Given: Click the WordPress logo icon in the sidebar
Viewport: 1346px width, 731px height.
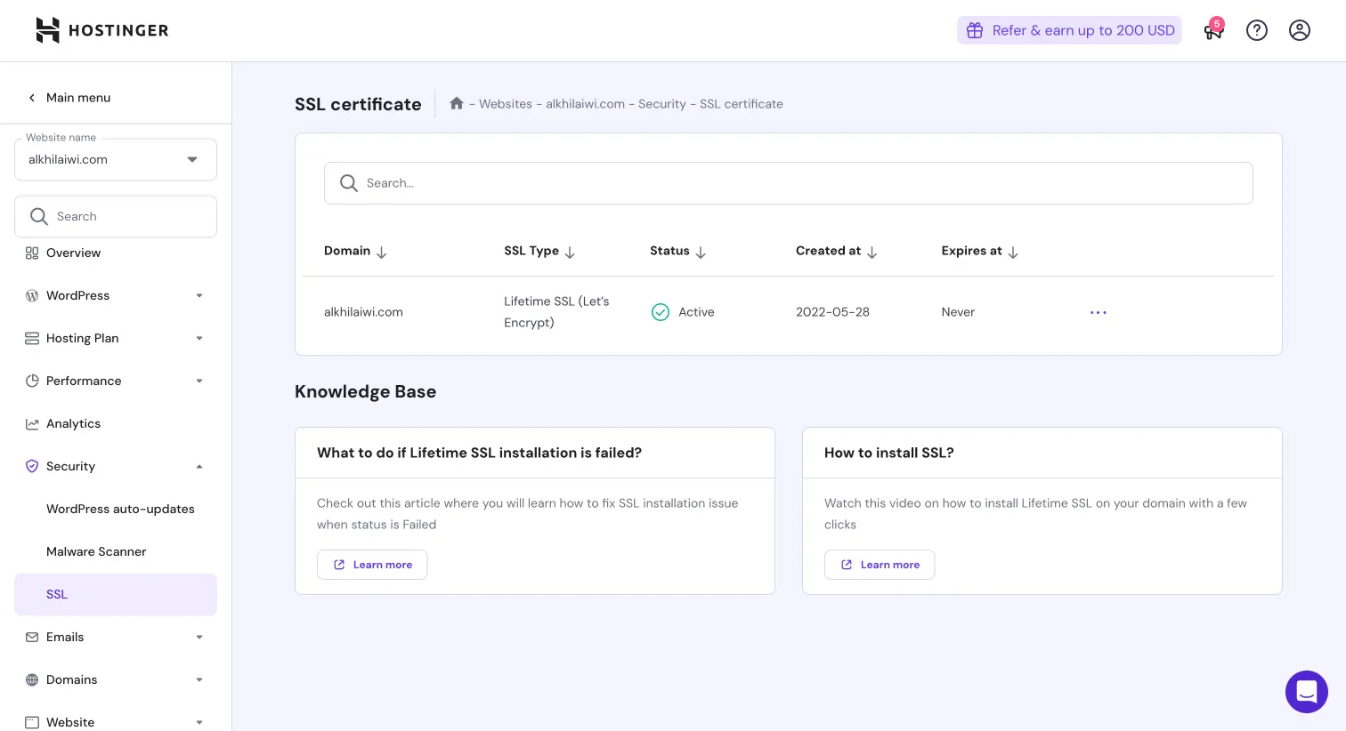Looking at the screenshot, I should coord(32,295).
